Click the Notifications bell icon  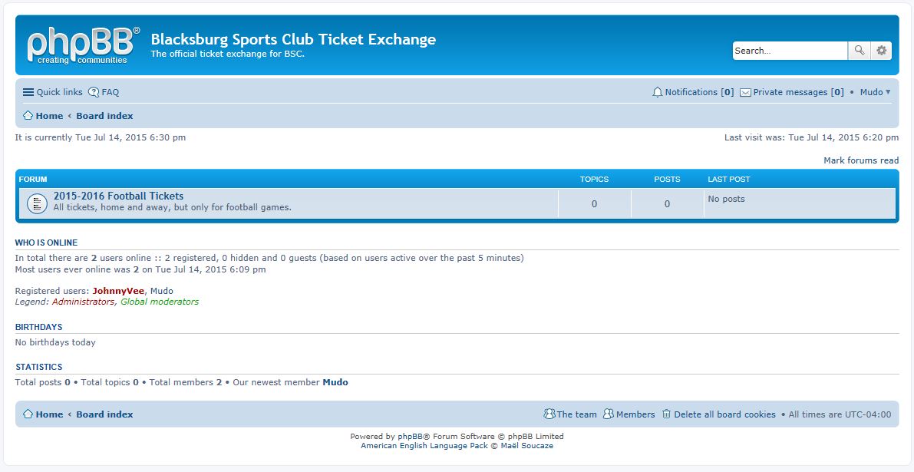[658, 92]
